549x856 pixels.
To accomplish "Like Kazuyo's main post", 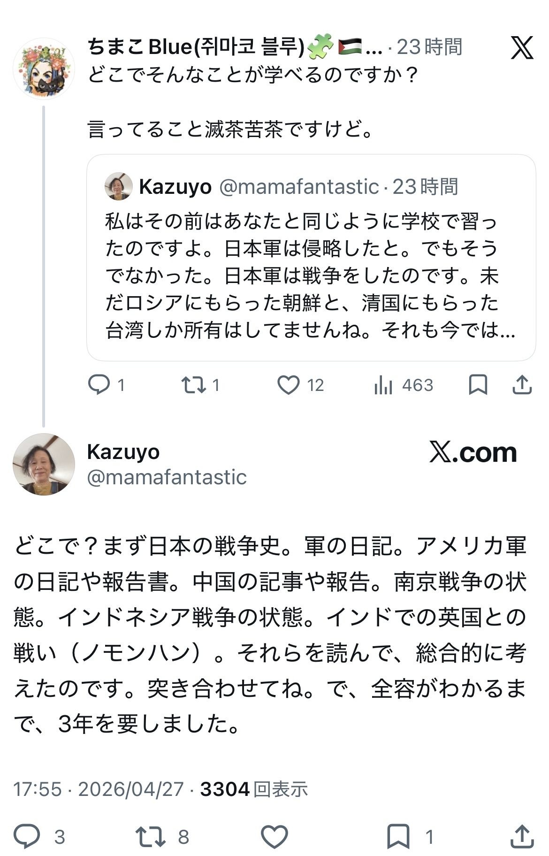I will coord(274,836).
